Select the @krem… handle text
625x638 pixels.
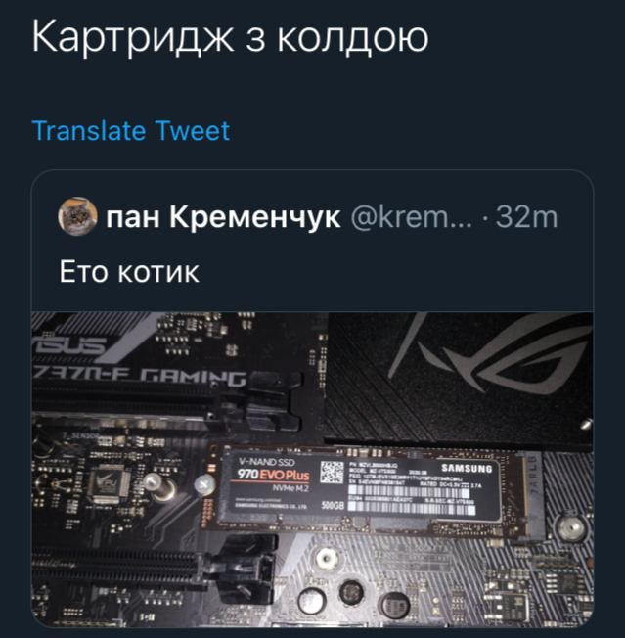tap(411, 217)
